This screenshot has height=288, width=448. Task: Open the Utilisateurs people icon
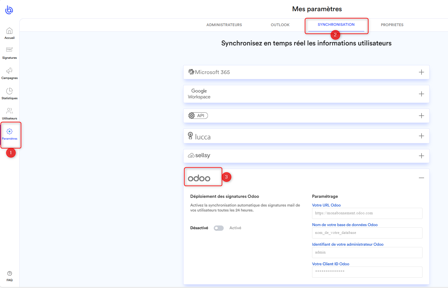click(9, 111)
